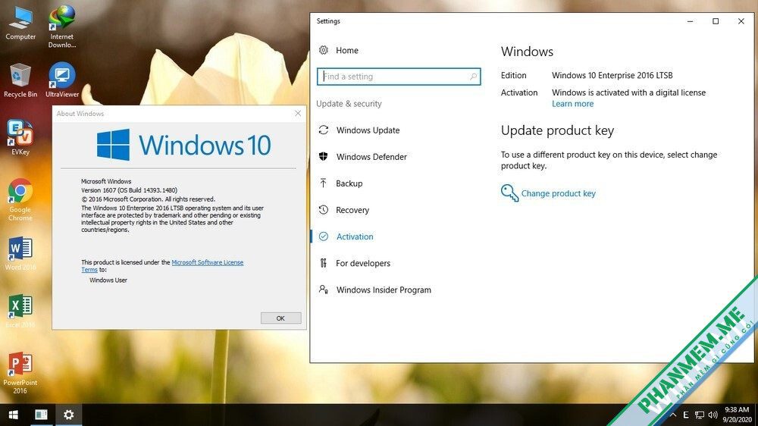
Task: Open PowerPoint 2016 desktop shortcut
Action: [x=20, y=373]
